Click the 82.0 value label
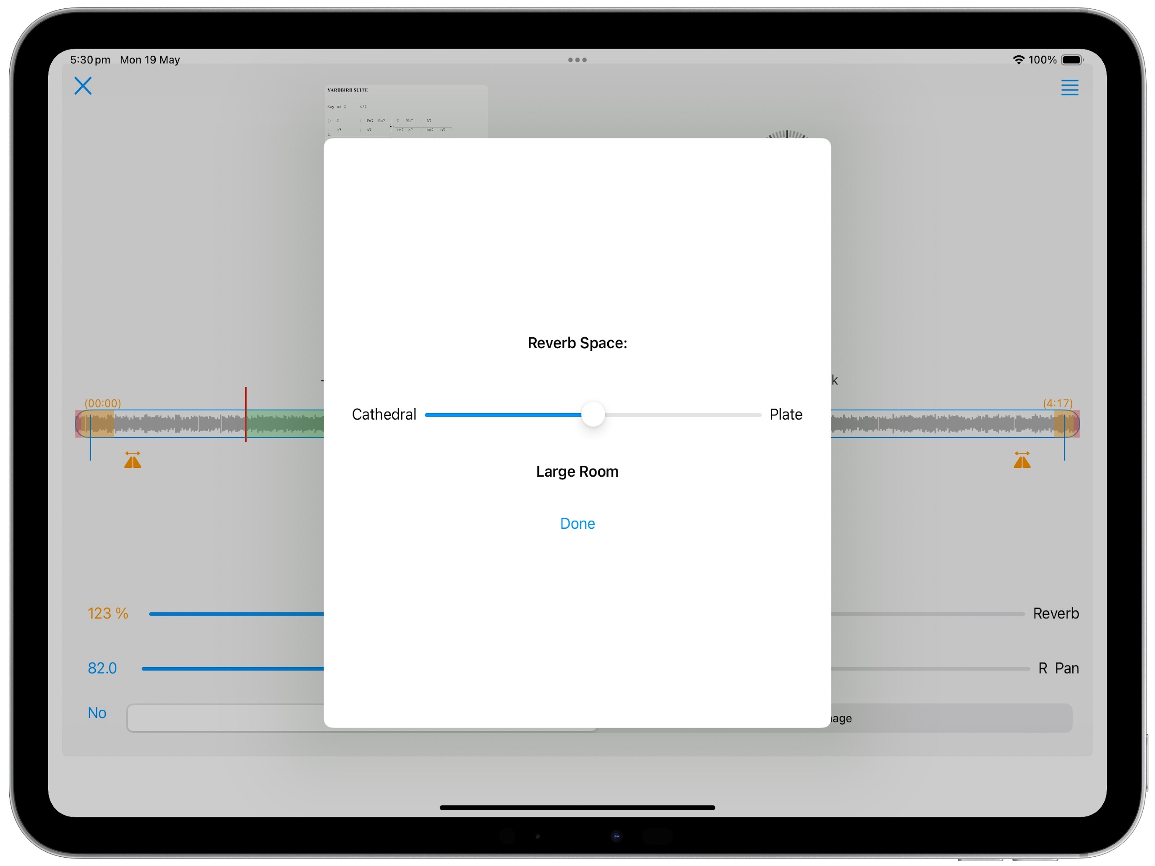Screen dimensions: 1155x866 [x=102, y=668]
